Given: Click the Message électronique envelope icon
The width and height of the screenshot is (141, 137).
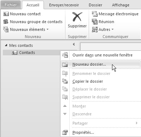Looking at the screenshot, I should tap(95, 14).
